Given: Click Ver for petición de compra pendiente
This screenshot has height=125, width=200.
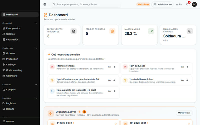Looking at the screenshot, I should pyautogui.click(x=111, y=80).
